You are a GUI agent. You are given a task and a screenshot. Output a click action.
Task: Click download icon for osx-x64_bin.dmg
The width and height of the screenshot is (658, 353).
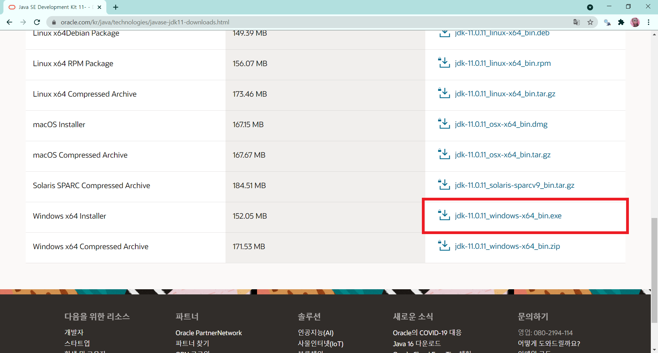pos(444,124)
